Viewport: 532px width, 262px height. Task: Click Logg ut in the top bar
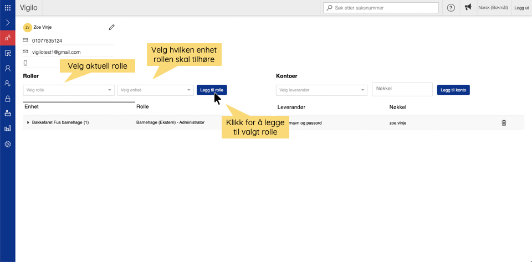(x=521, y=8)
